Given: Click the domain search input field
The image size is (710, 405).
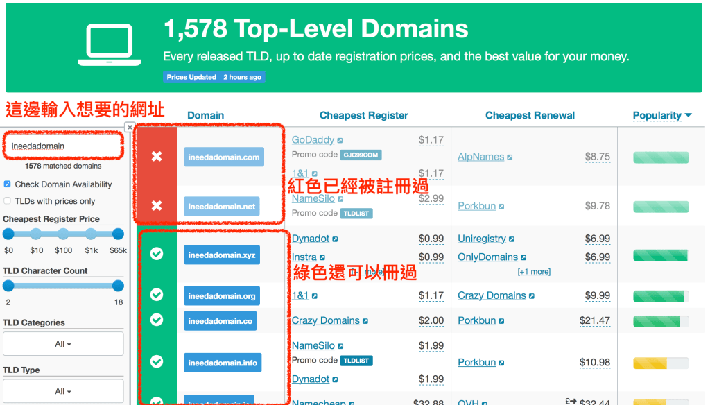Looking at the screenshot, I should click(63, 146).
